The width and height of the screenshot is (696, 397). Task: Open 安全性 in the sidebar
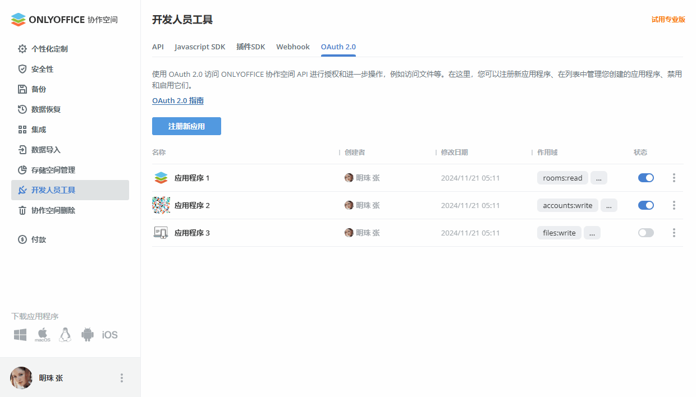(42, 69)
